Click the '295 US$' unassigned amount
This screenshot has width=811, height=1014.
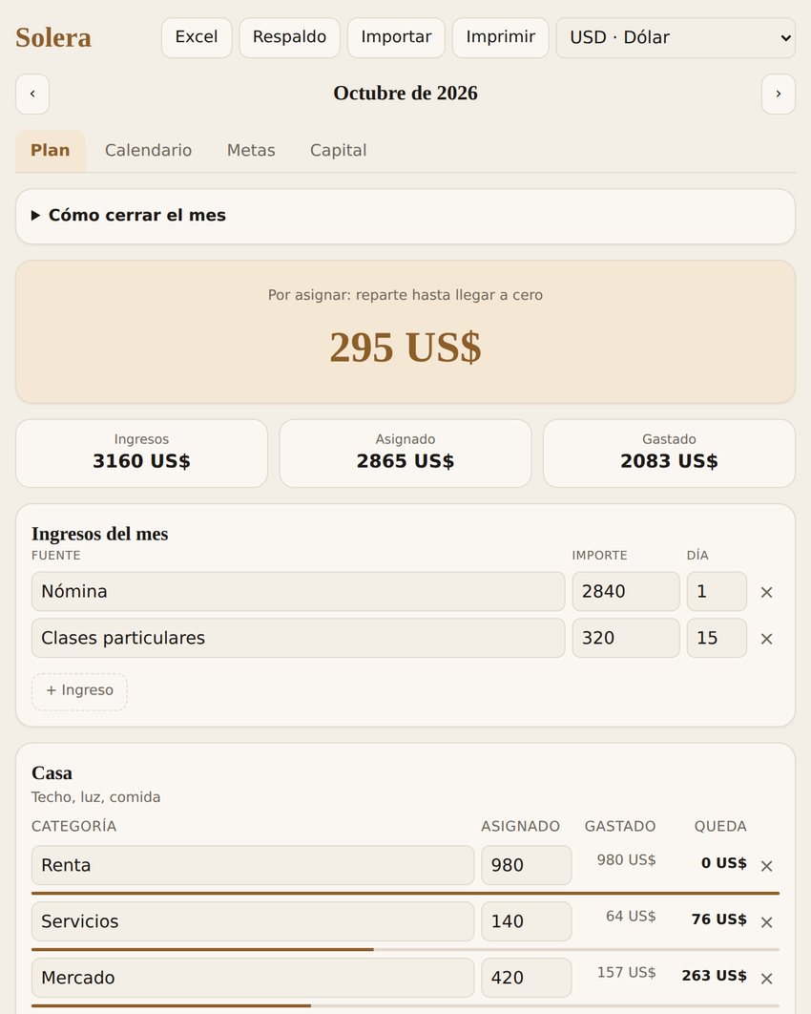(x=405, y=348)
